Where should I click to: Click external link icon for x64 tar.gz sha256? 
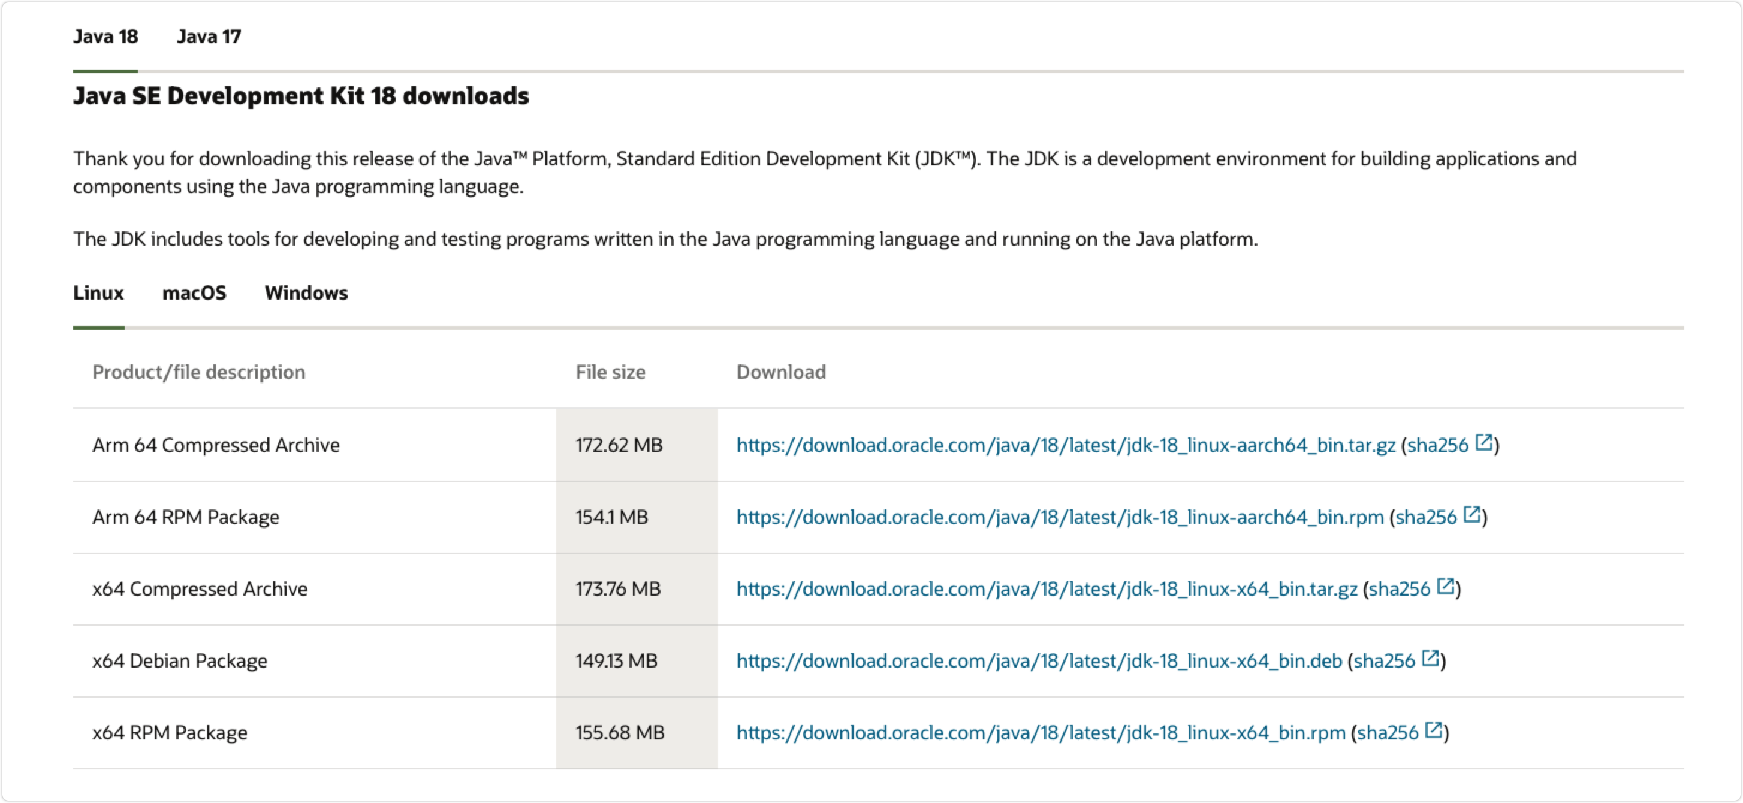1445,586
